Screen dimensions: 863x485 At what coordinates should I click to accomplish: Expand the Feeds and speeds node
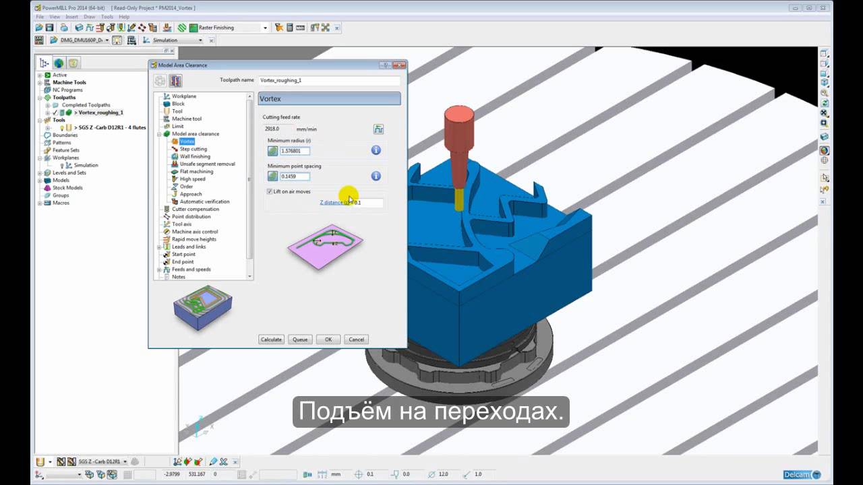(x=159, y=269)
